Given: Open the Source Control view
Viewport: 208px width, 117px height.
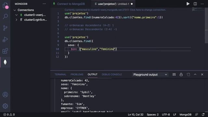Looking at the screenshot, I should (x=5, y=28).
